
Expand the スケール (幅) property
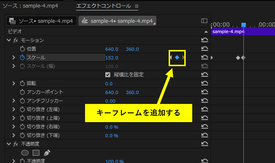click(x=14, y=66)
